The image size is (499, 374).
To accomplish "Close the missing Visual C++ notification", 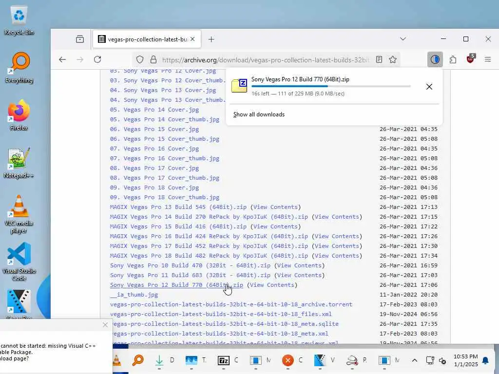I will coord(105,325).
